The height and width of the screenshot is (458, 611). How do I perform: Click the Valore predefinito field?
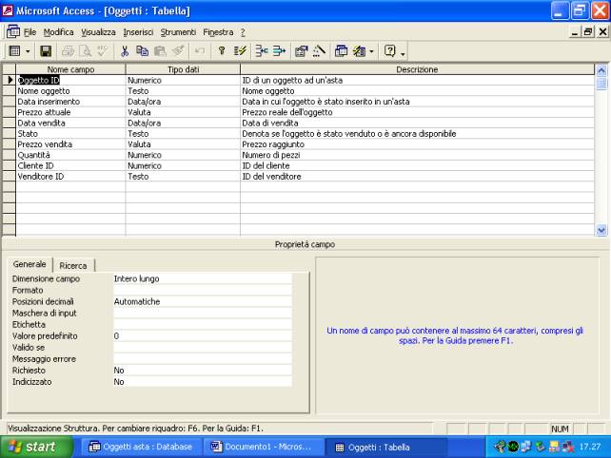click(202, 335)
